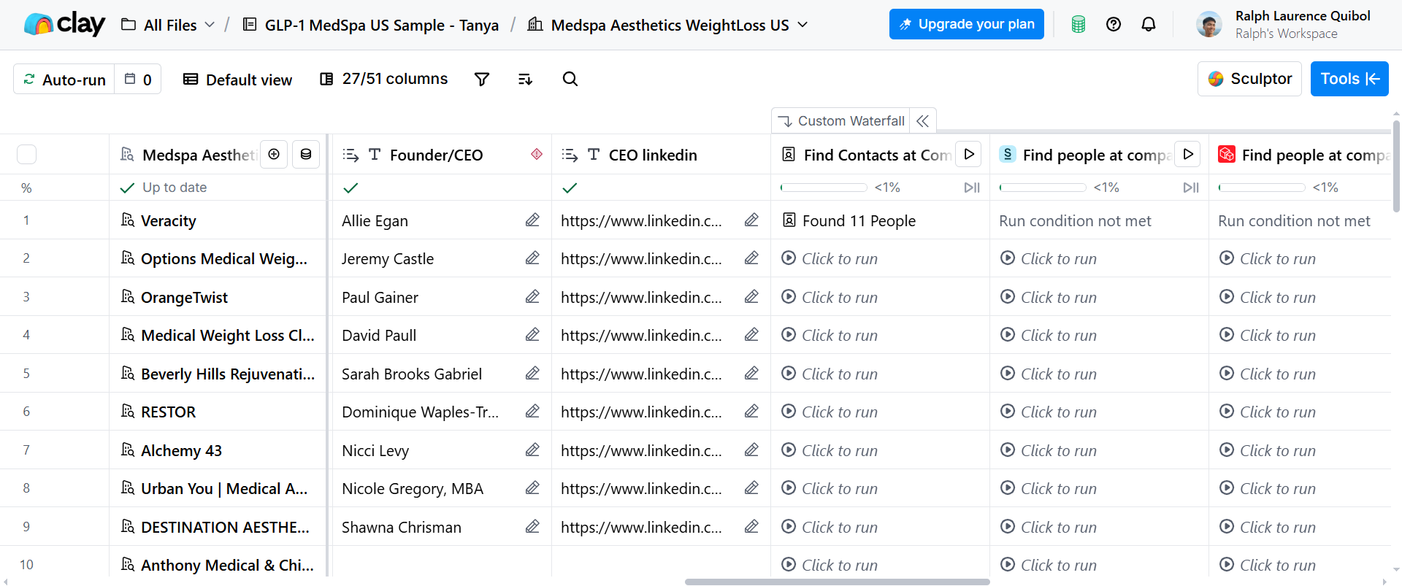The width and height of the screenshot is (1402, 586).
Task: Click run-pause control under Find Contacts header
Action: pyautogui.click(x=972, y=188)
